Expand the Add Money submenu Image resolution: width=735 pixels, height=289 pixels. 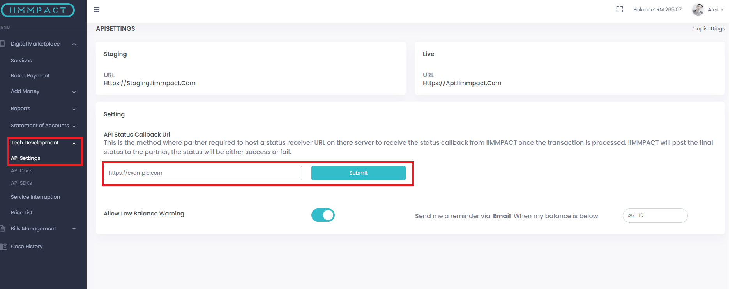click(74, 92)
